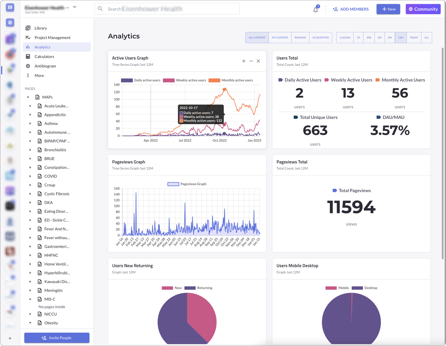Select the 30D time range tab
The image size is (446, 346).
369,38
